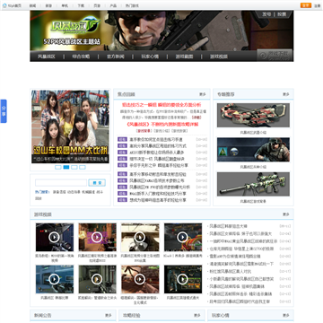Click the orange login button at top right

click(x=306, y=5)
